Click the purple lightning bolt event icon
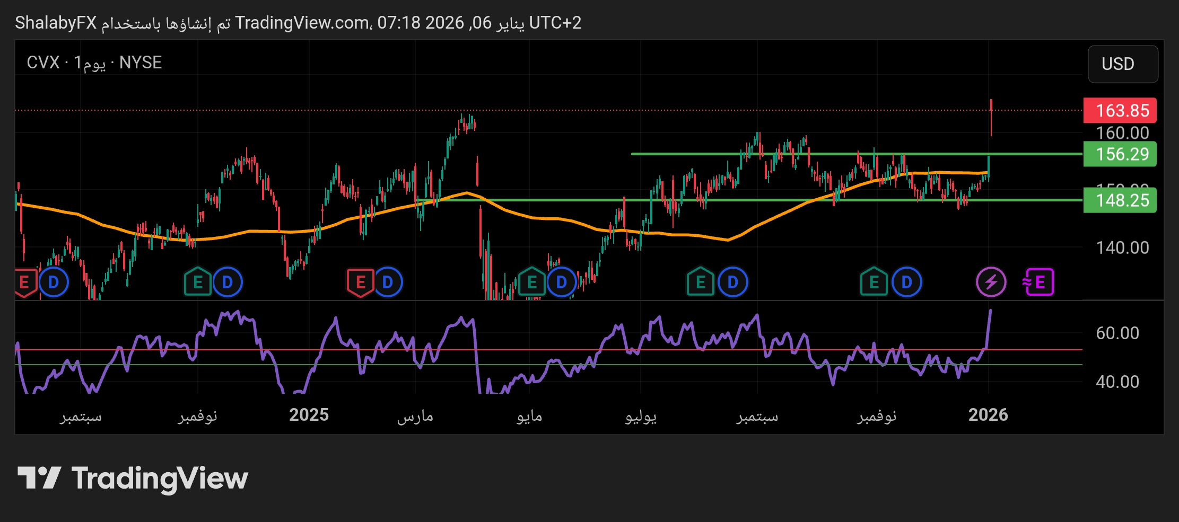 [991, 282]
